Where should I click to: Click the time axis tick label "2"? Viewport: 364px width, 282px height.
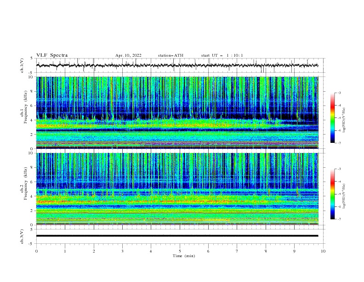click(x=94, y=251)
